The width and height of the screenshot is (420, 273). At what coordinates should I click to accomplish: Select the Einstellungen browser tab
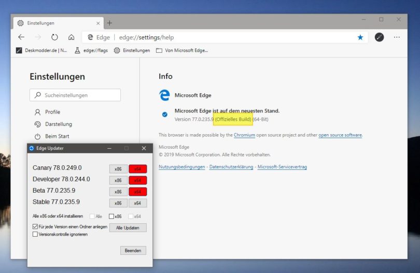point(59,23)
